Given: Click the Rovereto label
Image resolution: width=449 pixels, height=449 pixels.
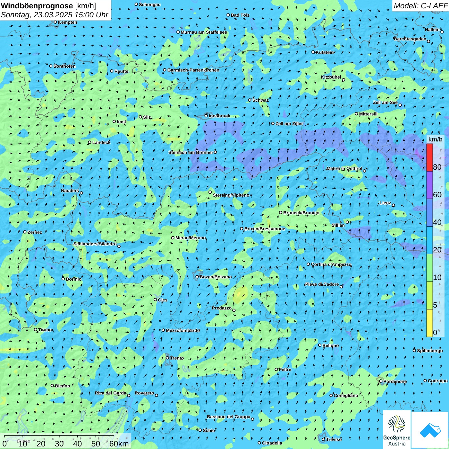Looking at the screenshot, I should pos(144,393).
